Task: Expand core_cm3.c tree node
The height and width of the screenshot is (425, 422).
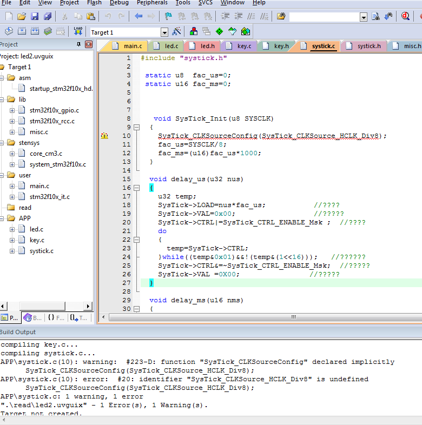Action: click(x=12, y=154)
